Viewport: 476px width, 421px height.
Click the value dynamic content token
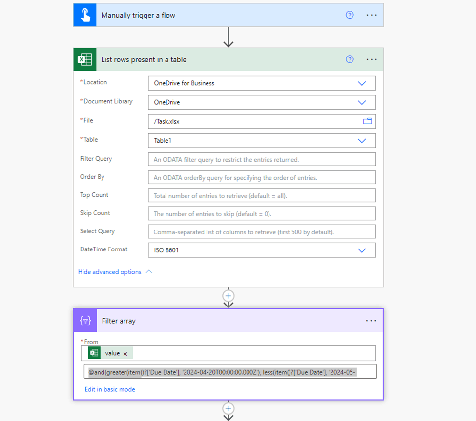point(110,353)
